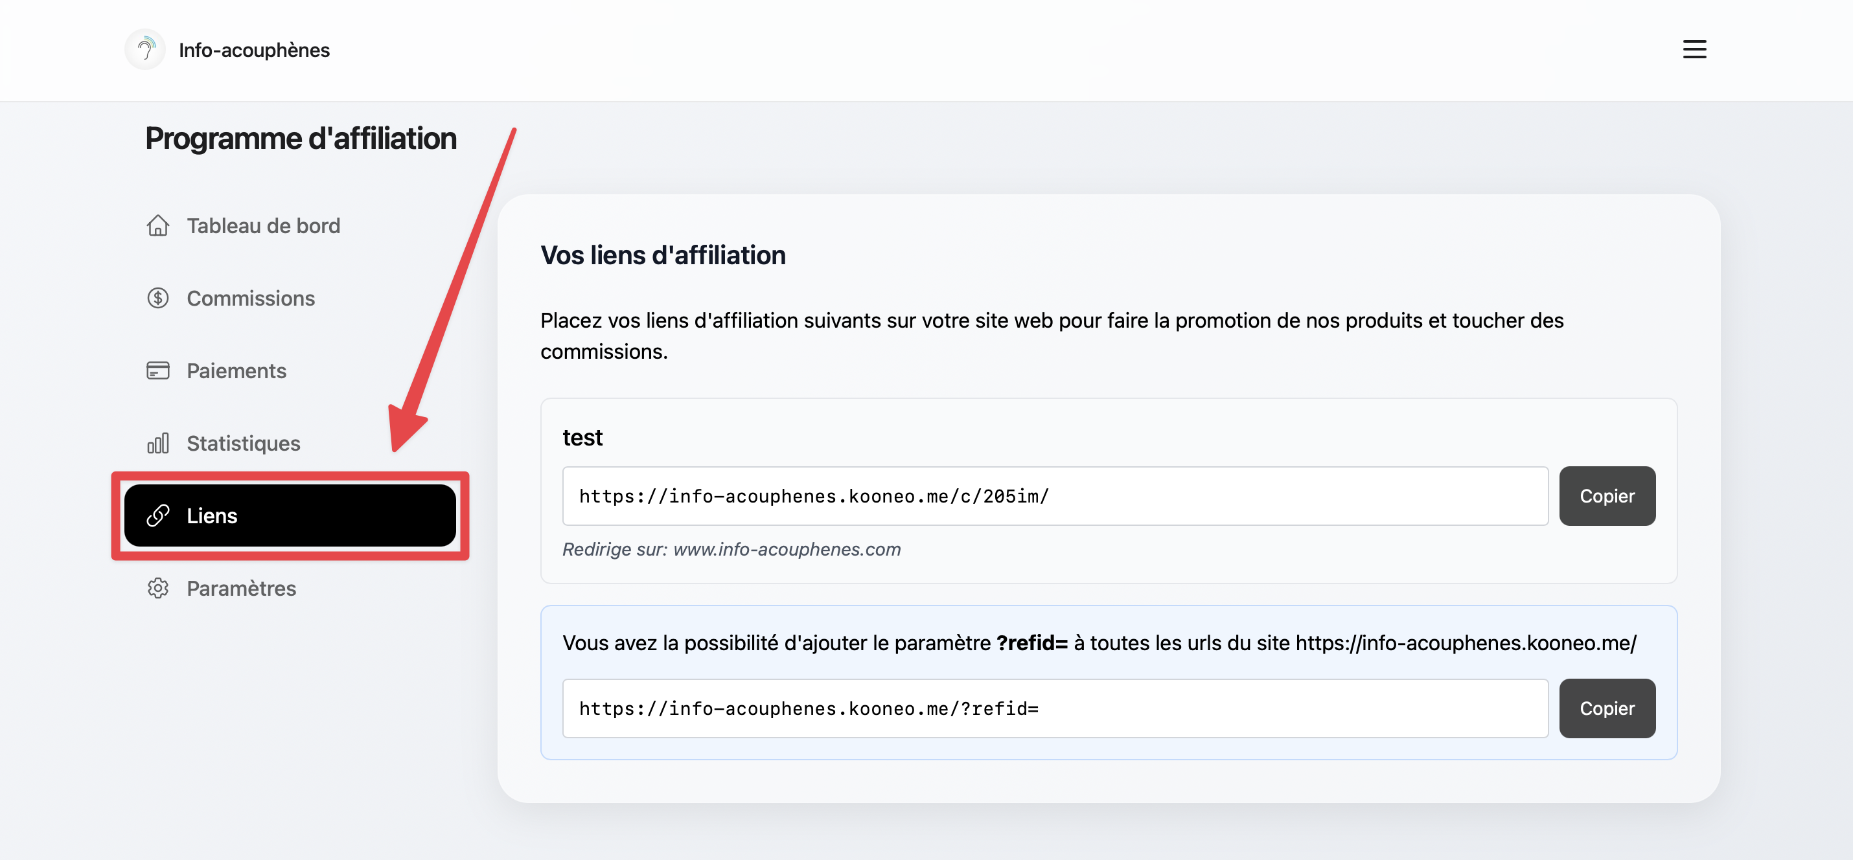Open the hamburger menu icon
Screen dimensions: 1853x860
coord(1694,50)
